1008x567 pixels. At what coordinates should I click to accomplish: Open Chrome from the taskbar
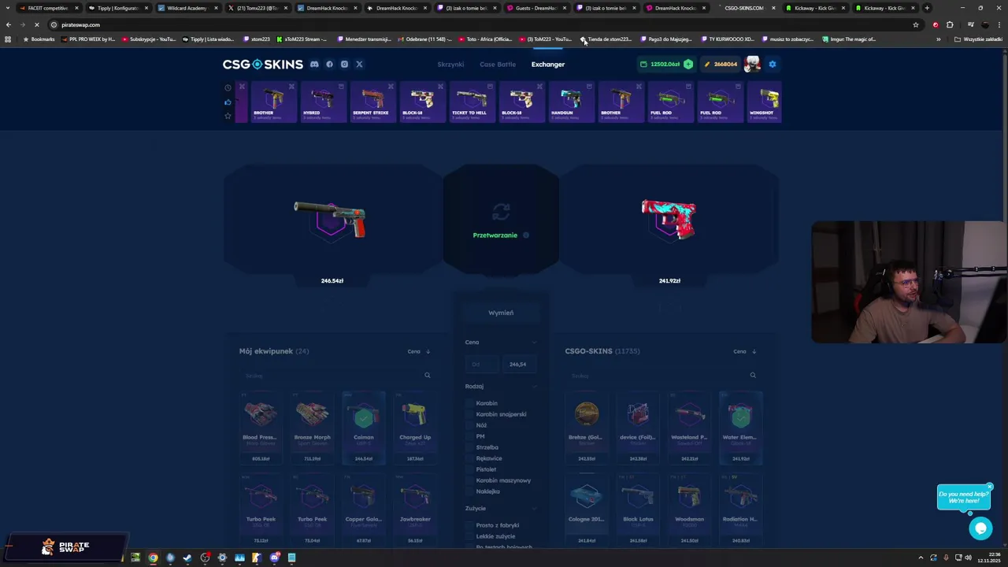[153, 558]
